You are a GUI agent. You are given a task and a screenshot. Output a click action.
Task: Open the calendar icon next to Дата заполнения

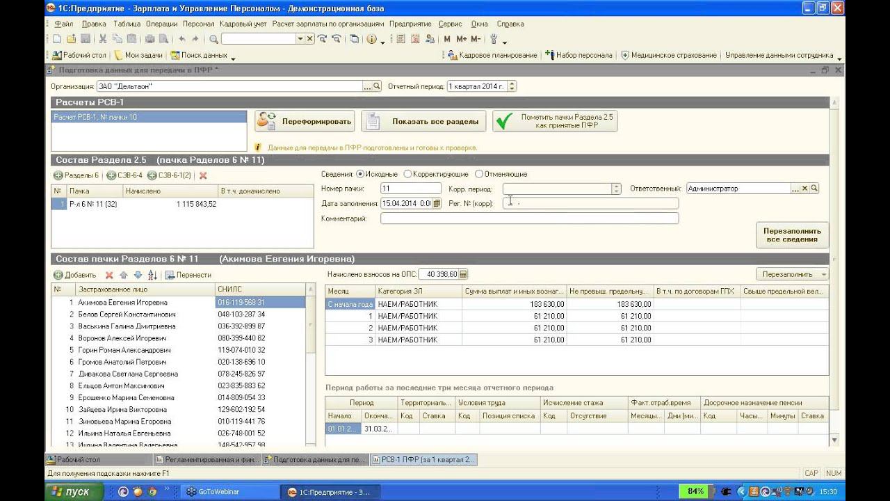437,203
